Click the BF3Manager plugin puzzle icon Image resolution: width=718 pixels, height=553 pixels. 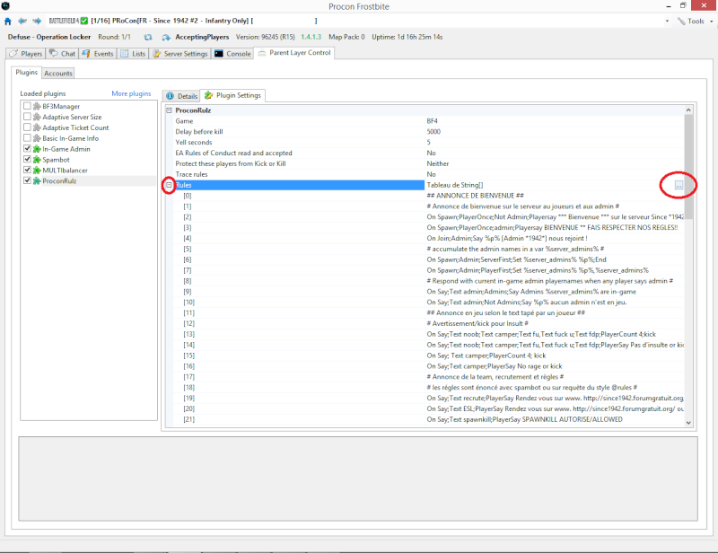tap(37, 106)
